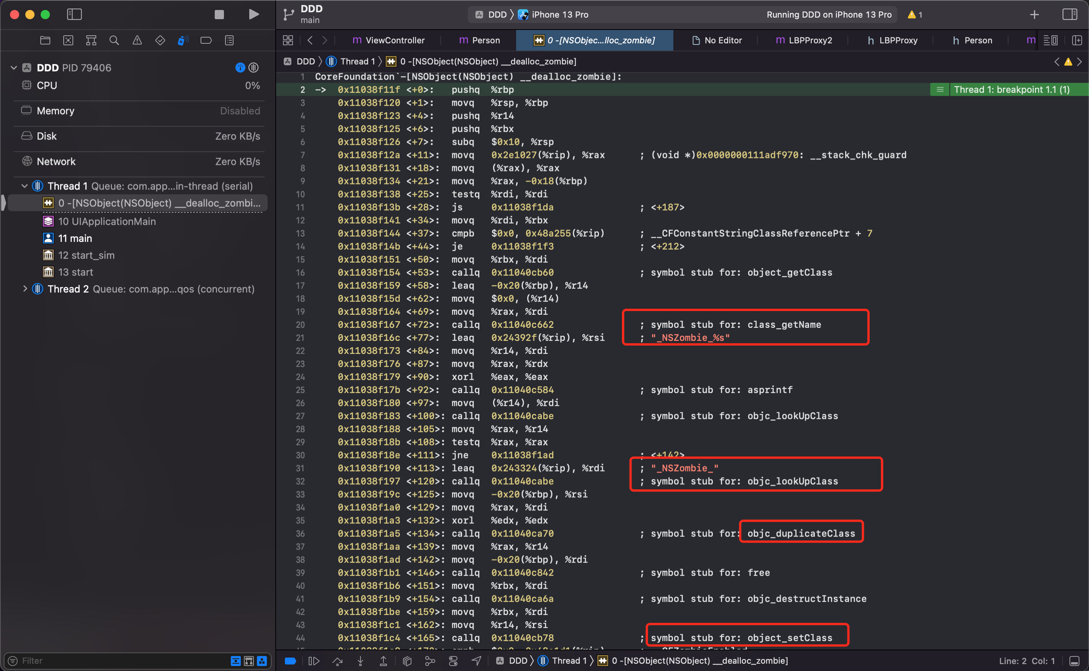
Task: Toggle the blue breakpoints activation button
Action: (290, 661)
